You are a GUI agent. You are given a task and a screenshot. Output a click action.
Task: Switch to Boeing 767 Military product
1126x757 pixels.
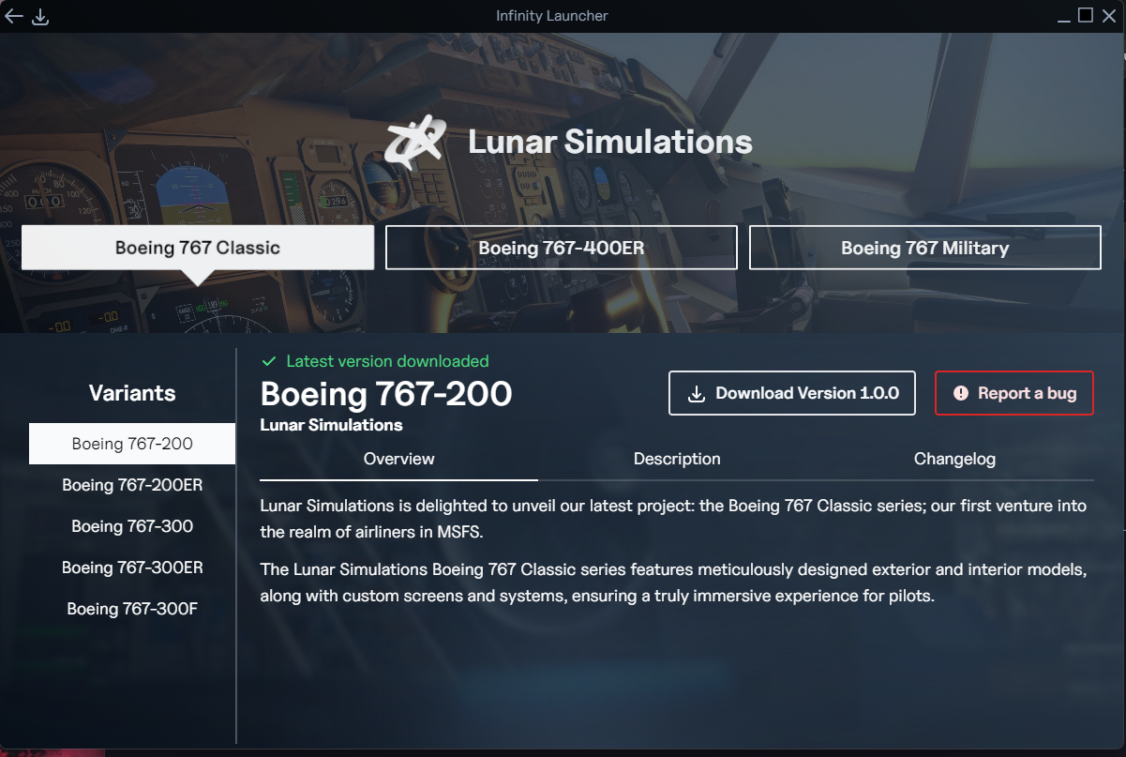tap(924, 248)
